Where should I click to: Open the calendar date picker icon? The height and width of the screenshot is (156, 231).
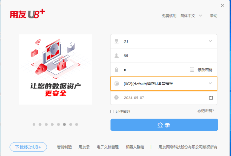pos(211,97)
